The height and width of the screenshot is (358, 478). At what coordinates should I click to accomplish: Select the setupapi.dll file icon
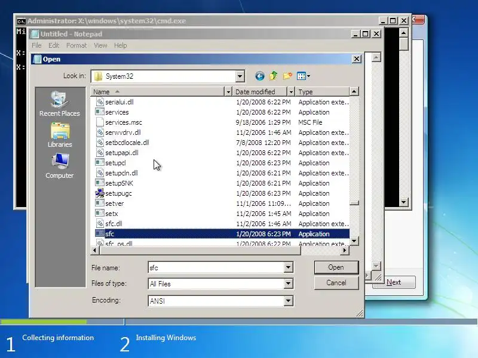pyautogui.click(x=100, y=153)
